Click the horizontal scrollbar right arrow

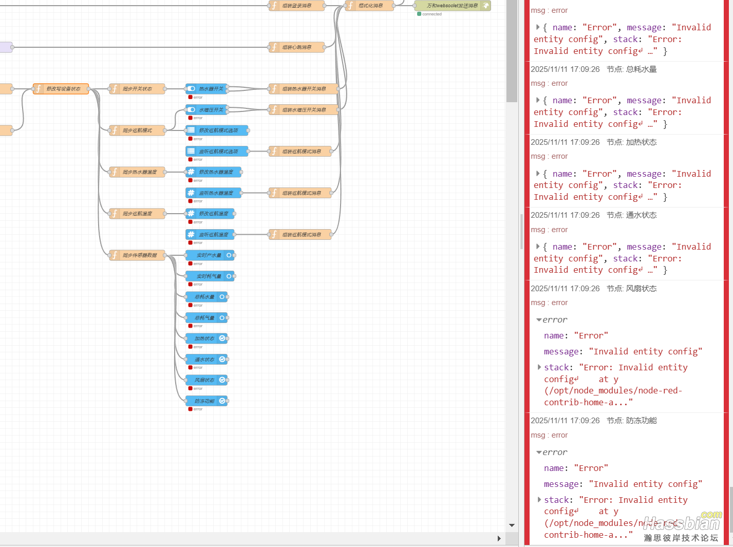point(499,538)
